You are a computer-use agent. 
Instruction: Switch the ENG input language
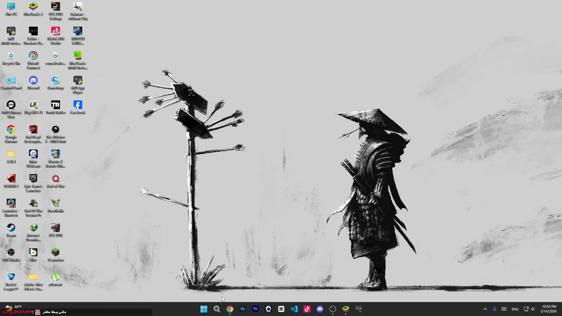tap(515, 309)
